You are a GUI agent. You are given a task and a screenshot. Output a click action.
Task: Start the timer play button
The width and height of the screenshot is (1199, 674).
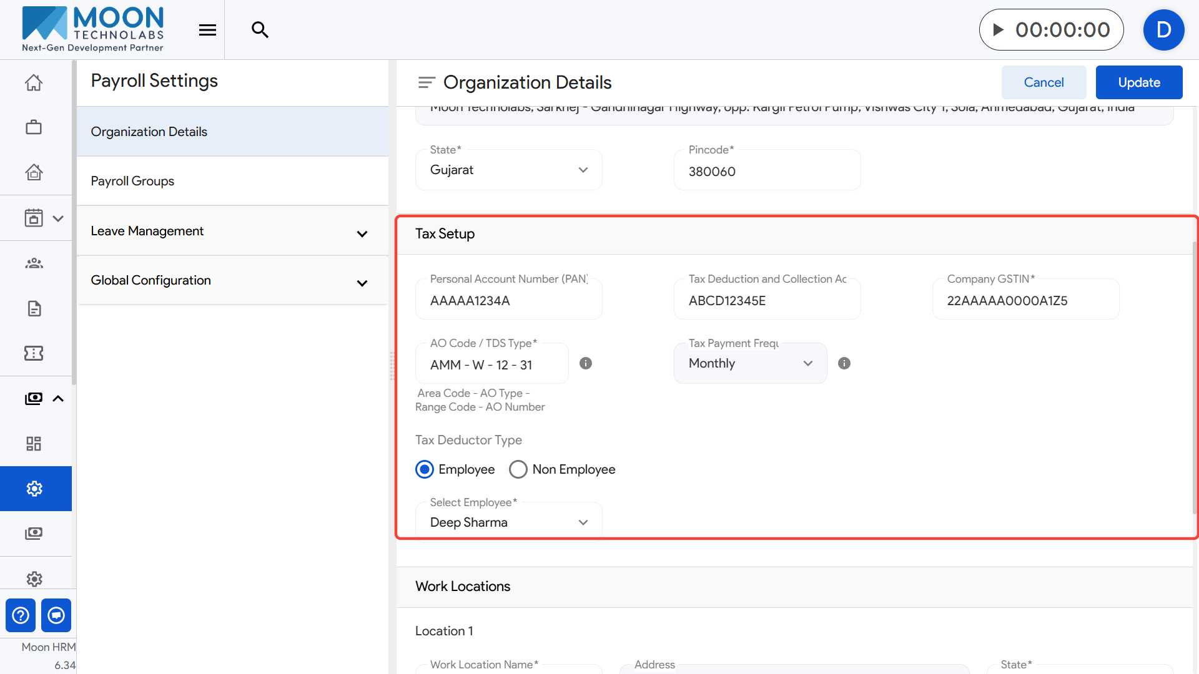(x=998, y=30)
